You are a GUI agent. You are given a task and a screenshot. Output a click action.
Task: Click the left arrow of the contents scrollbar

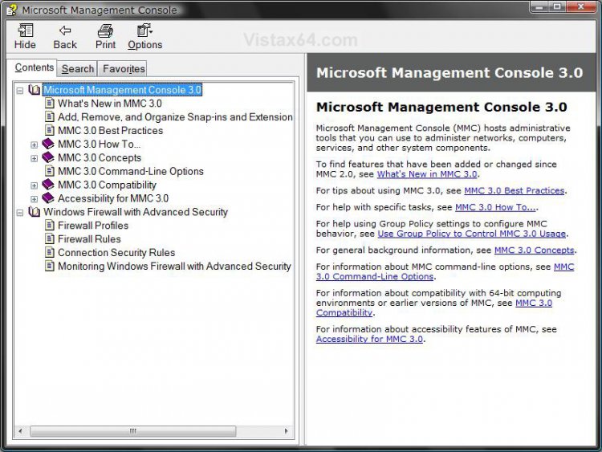[x=20, y=431]
